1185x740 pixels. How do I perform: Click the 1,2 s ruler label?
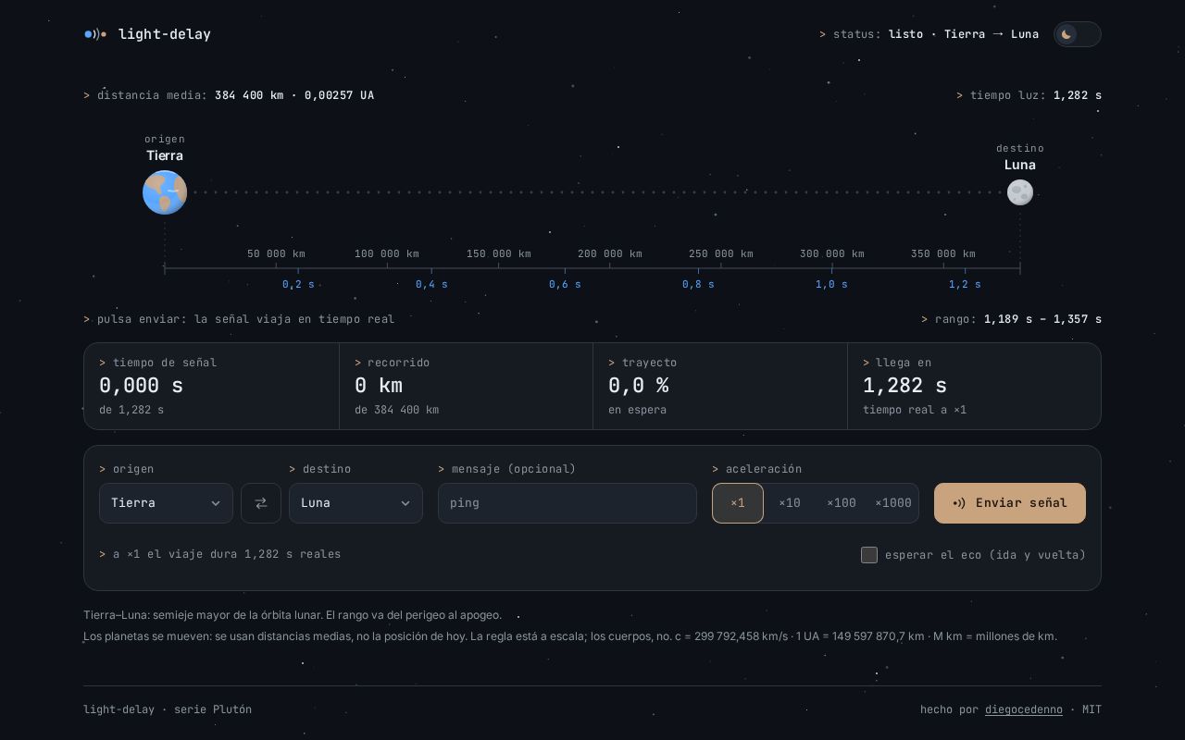[x=965, y=284]
